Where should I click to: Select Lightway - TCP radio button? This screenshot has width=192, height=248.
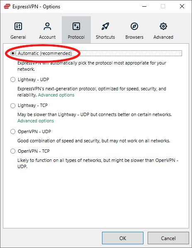[x=13, y=106]
